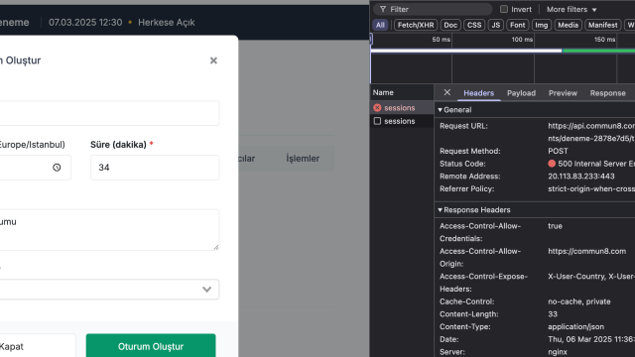635x357 pixels.
Task: Collapse the Response Headers section
Action: (440, 210)
